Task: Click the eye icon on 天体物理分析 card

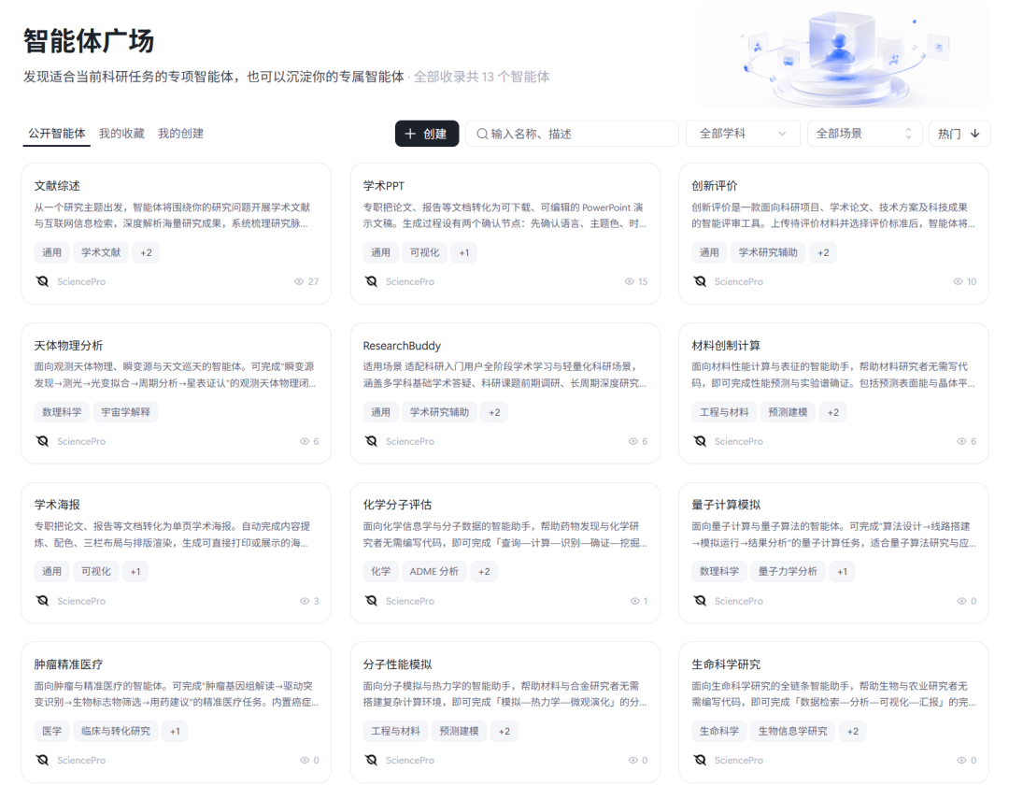Action: [305, 441]
